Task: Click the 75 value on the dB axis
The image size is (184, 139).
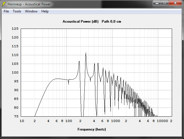Action: (16, 116)
